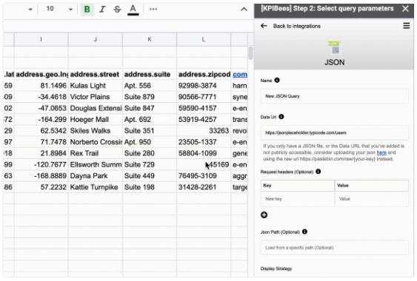The height and width of the screenshot is (281, 417).
Task: Open the pastebin 'here' link
Action: pos(381,152)
